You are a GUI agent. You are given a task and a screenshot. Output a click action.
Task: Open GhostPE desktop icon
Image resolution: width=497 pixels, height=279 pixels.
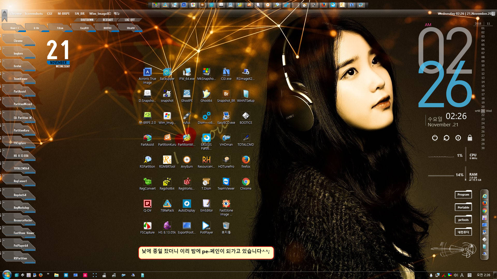(187, 96)
